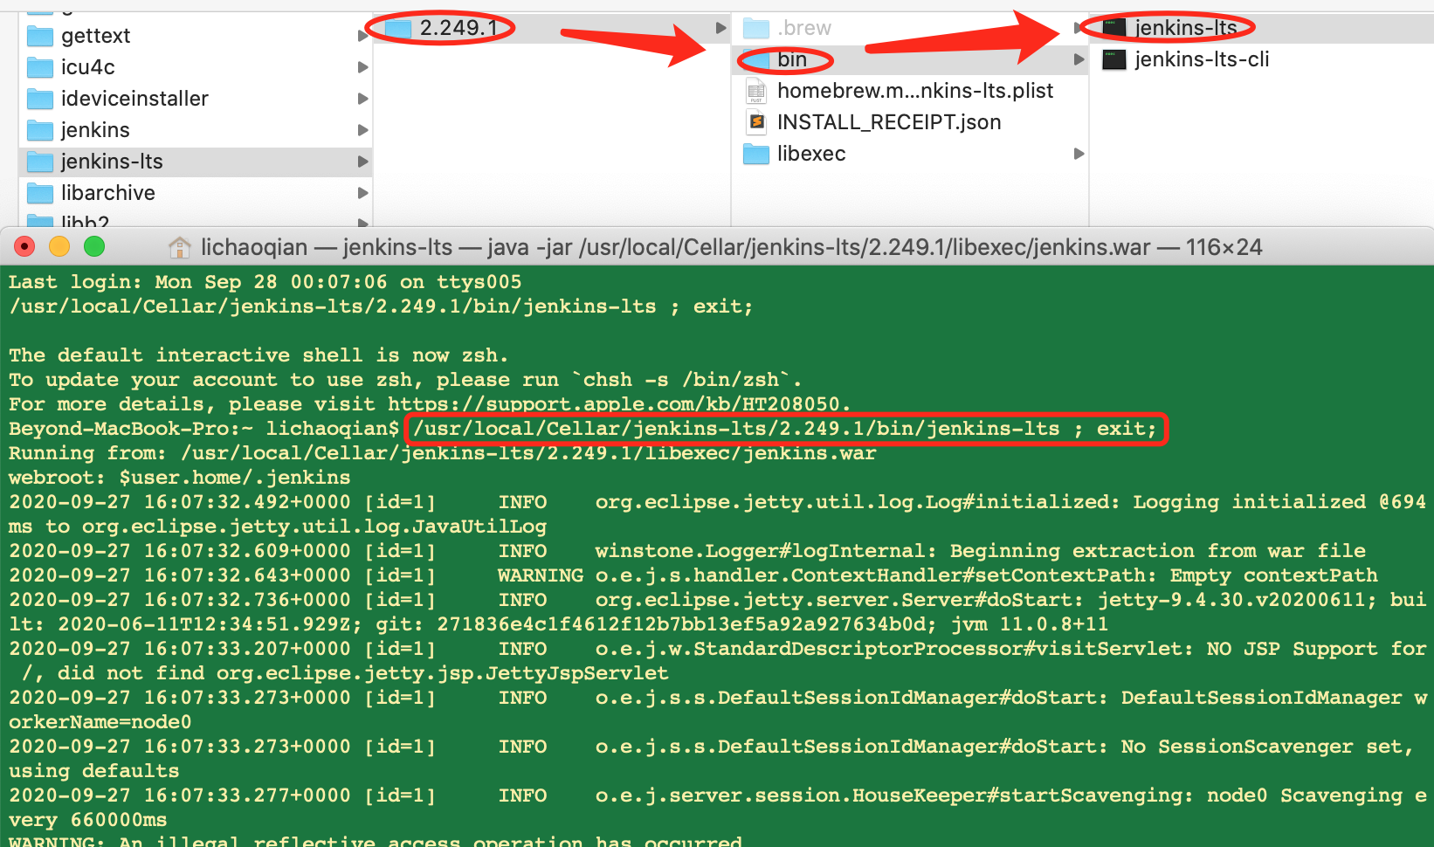Expand the libexec folder chevron

(1079, 154)
